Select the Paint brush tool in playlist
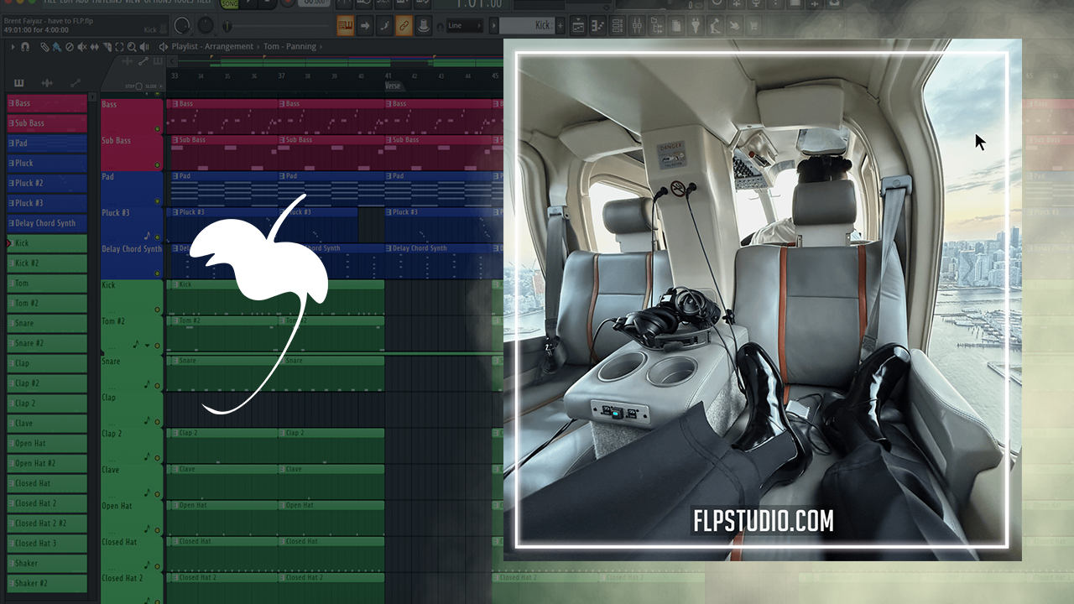Image resolution: width=1074 pixels, height=604 pixels. click(x=56, y=47)
